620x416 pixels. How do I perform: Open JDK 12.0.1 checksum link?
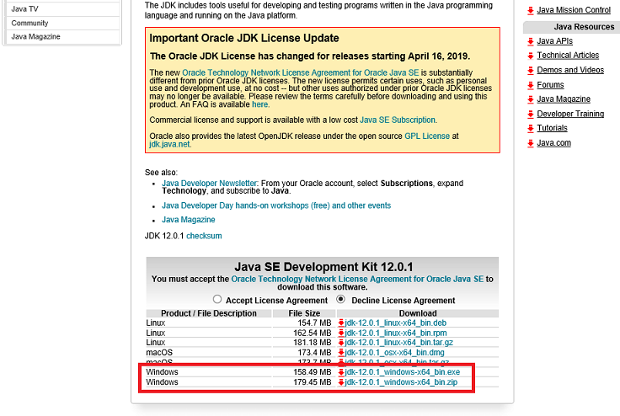pos(204,236)
